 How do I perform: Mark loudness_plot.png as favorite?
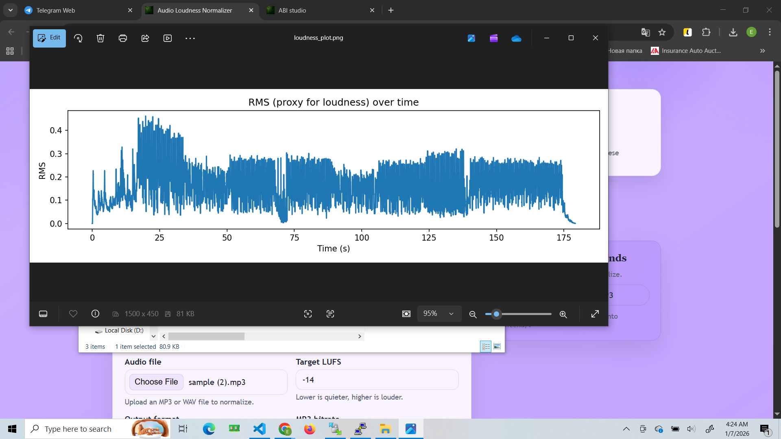point(73,313)
